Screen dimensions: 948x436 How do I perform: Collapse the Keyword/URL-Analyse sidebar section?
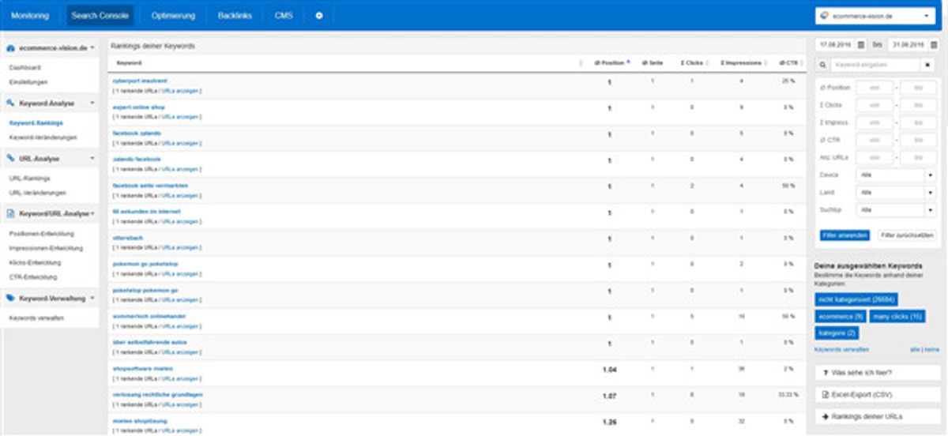[92, 213]
